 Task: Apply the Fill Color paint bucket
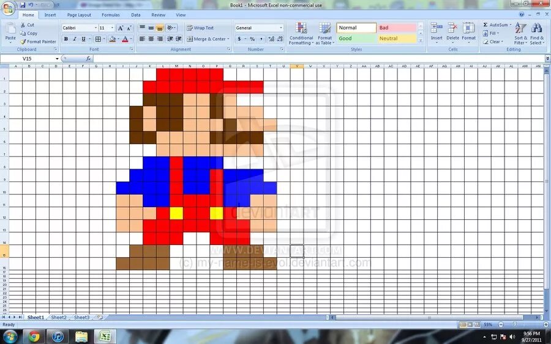[113, 39]
